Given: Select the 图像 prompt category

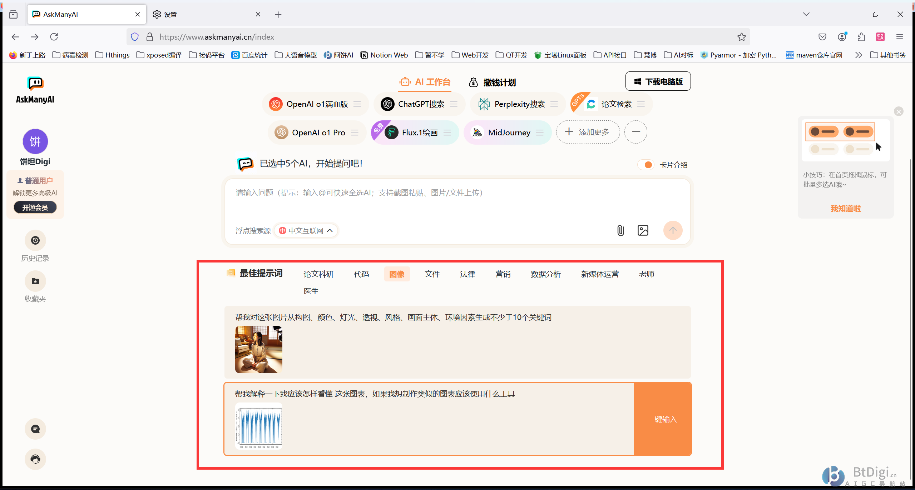Looking at the screenshot, I should pyautogui.click(x=397, y=274).
